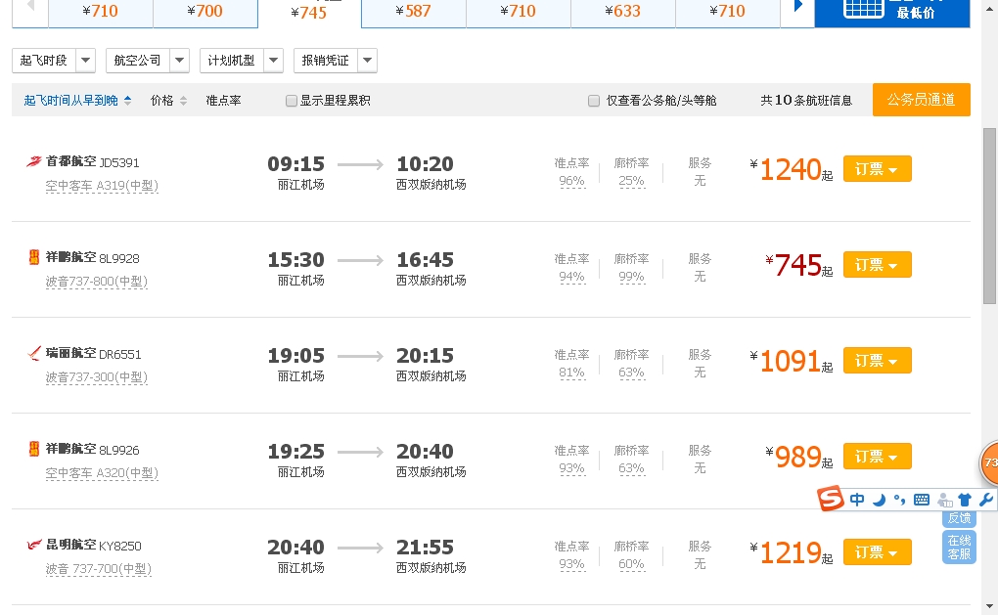
Task: Select the ¥633 date tab
Action: pos(623,12)
